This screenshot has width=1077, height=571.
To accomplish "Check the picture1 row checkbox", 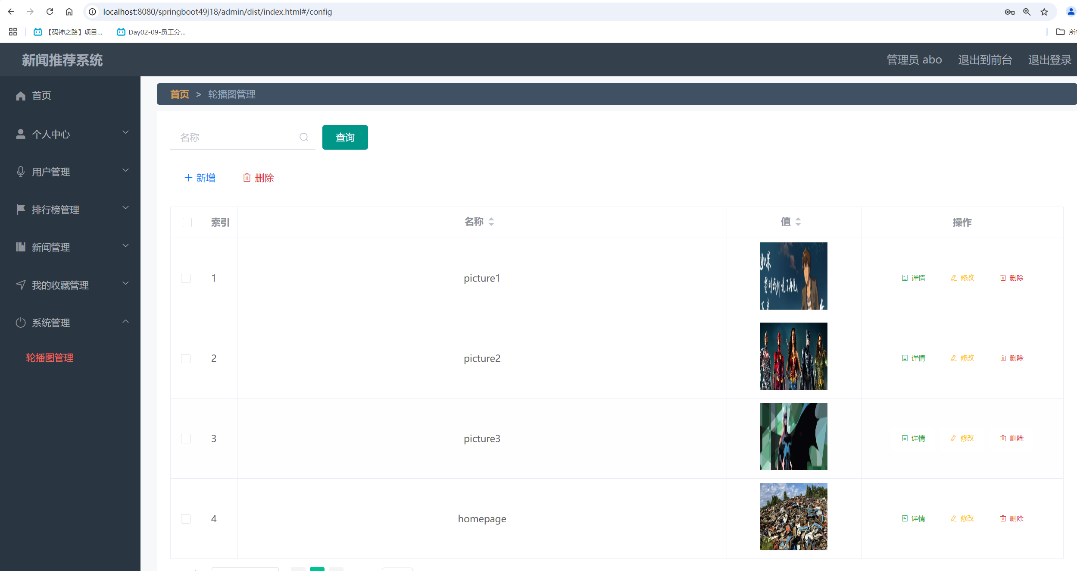I will tap(186, 278).
